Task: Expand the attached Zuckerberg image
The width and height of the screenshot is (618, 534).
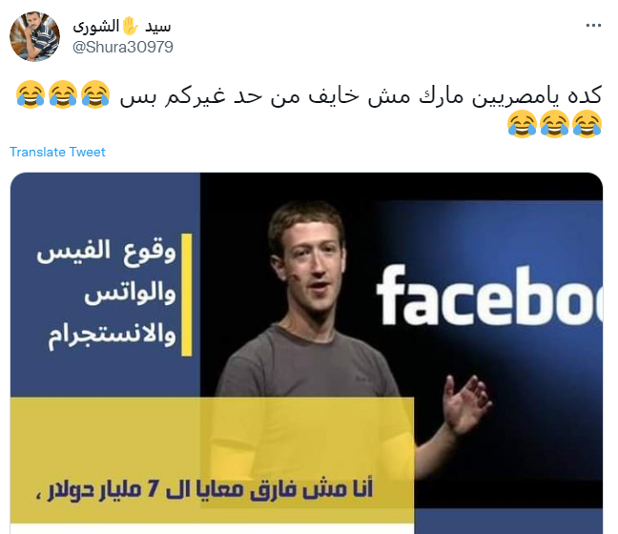Action: point(307,353)
